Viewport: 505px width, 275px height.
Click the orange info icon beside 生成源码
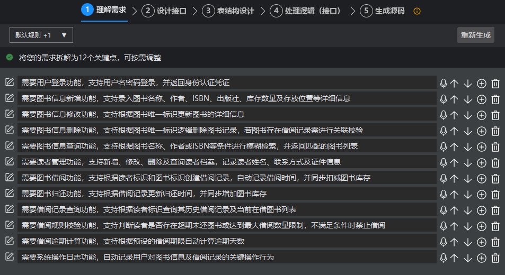point(417,11)
